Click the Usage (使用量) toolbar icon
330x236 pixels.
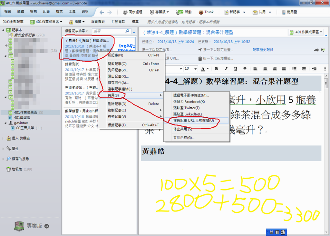click(x=284, y=12)
